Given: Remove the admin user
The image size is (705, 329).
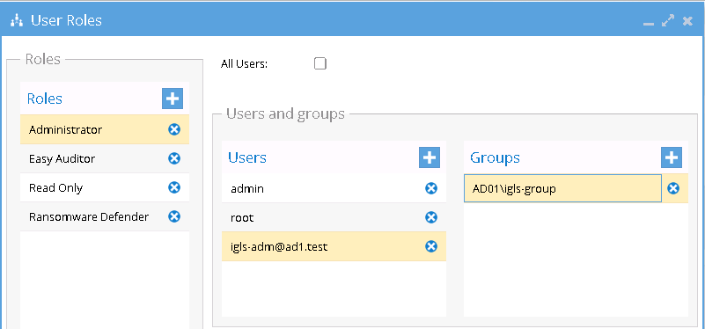Looking at the screenshot, I should [431, 188].
